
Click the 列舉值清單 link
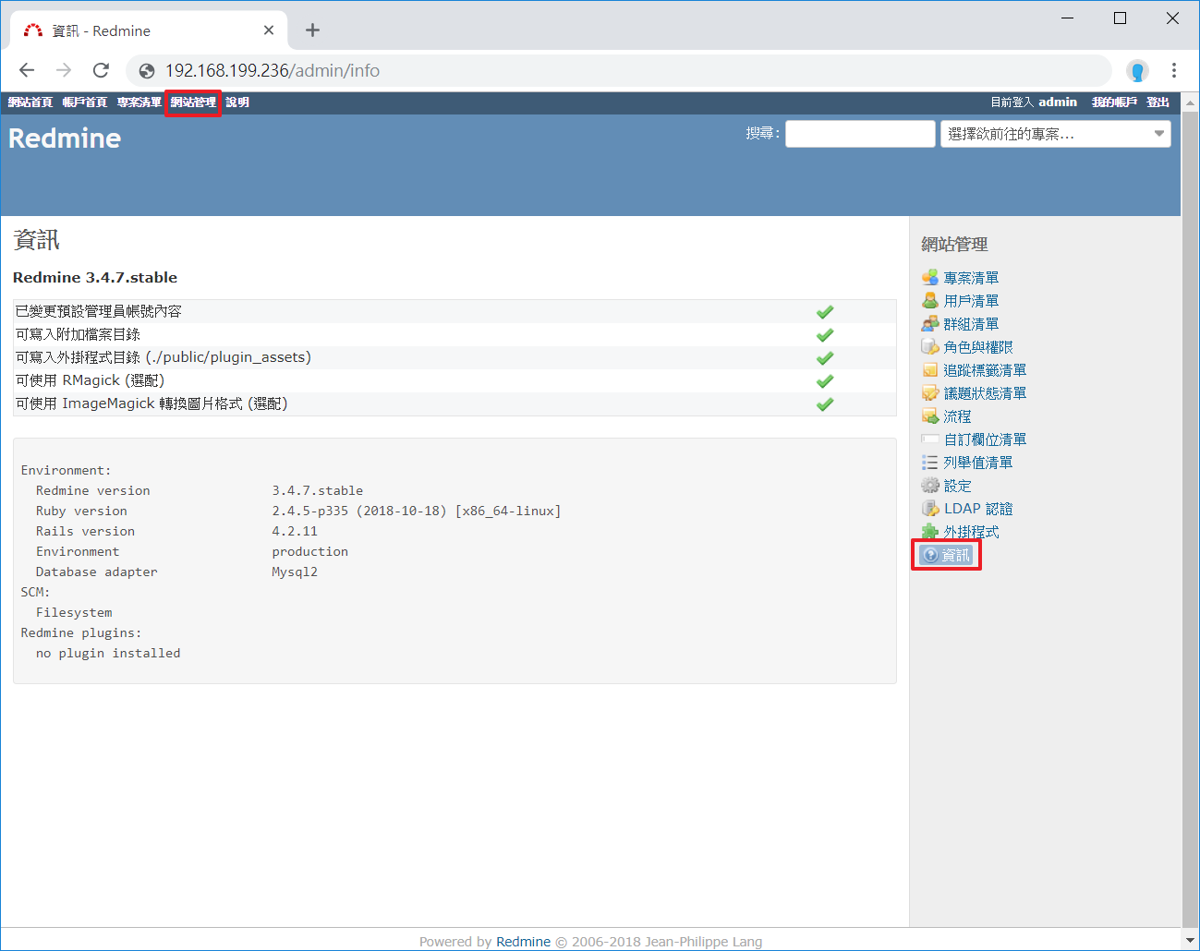click(x=978, y=462)
